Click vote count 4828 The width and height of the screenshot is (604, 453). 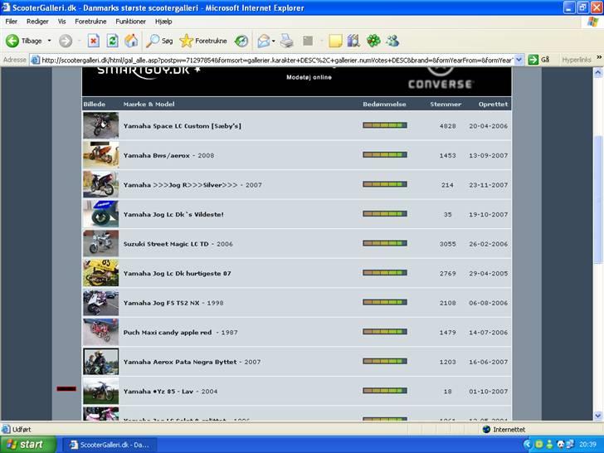(x=447, y=126)
